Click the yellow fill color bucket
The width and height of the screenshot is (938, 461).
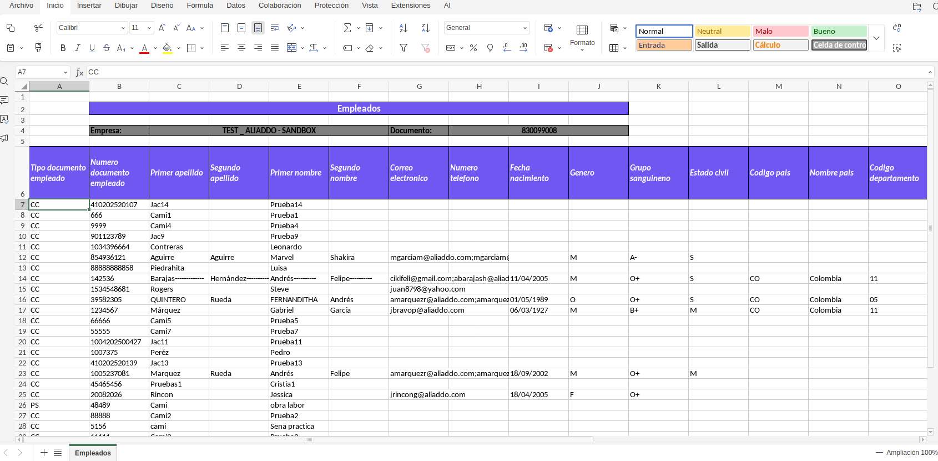click(x=167, y=48)
